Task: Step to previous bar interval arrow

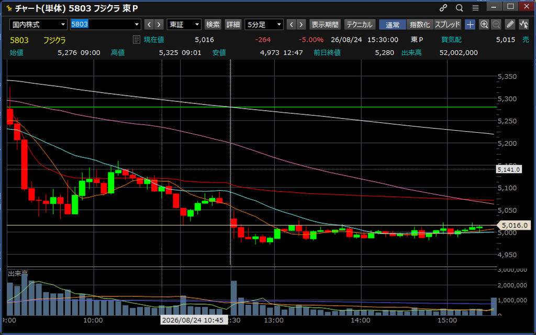Action: 291,25
